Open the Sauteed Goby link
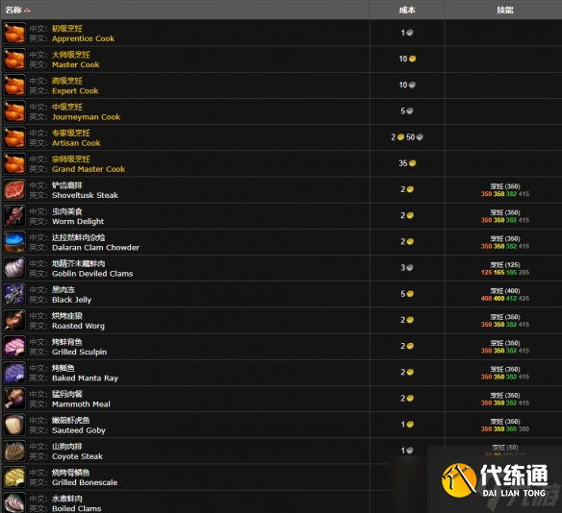Image resolution: width=562 pixels, height=513 pixels. [79, 430]
